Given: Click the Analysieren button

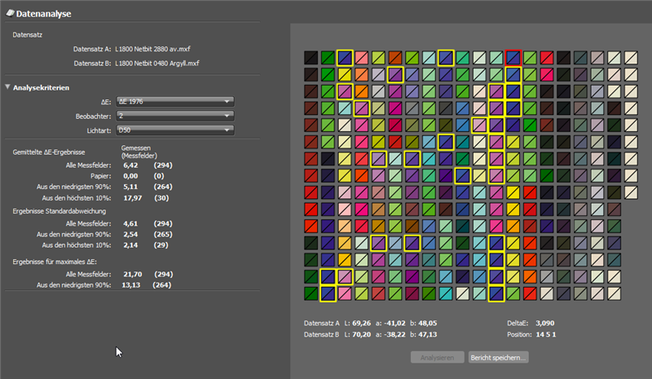Looking at the screenshot, I should 438,357.
